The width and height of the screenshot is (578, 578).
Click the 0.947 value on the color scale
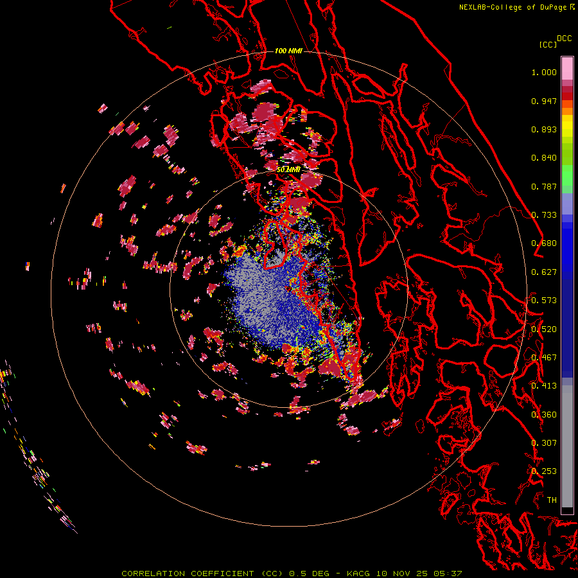click(x=544, y=101)
